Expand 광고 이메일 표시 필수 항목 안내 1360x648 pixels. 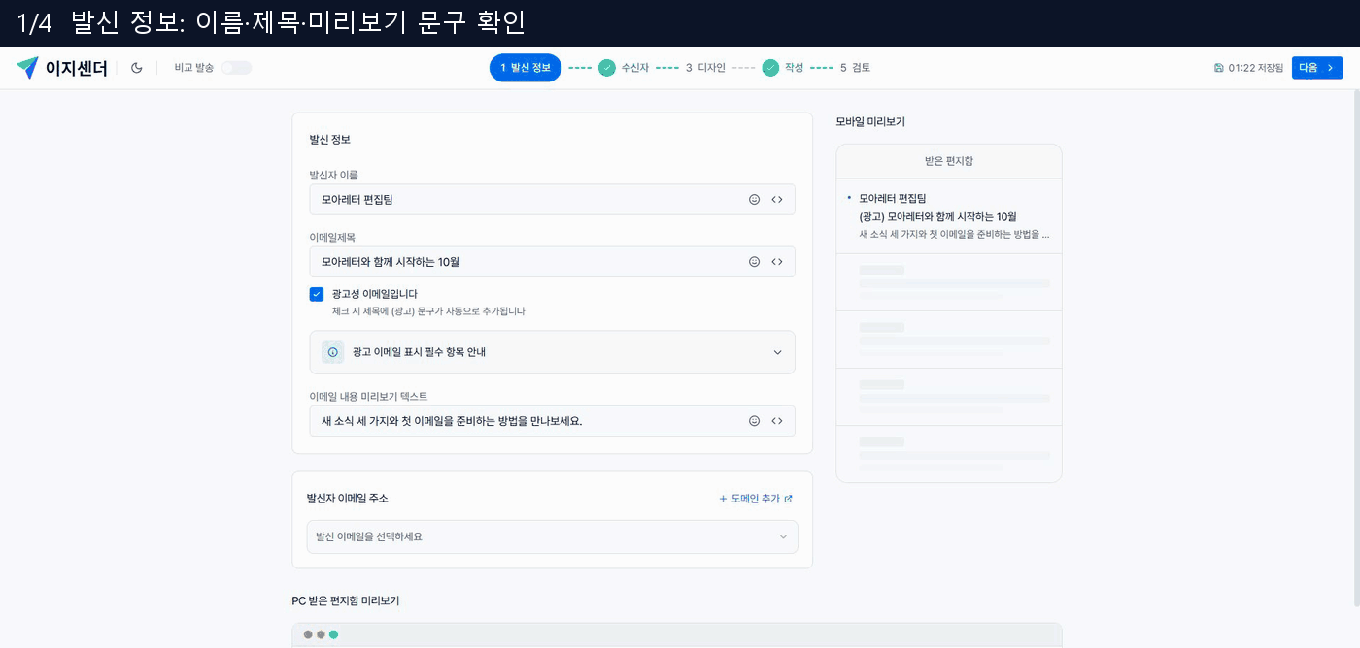[552, 352]
